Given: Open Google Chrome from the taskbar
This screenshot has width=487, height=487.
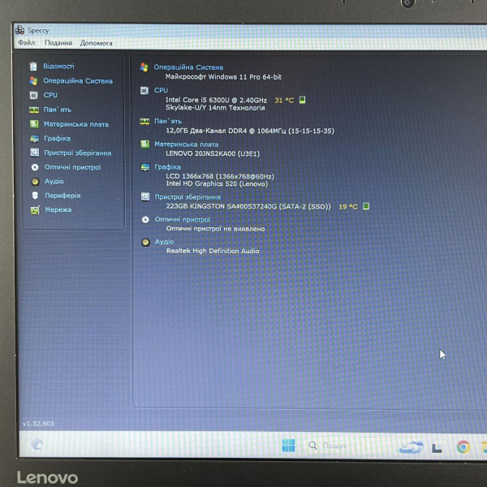Looking at the screenshot, I should [x=463, y=447].
